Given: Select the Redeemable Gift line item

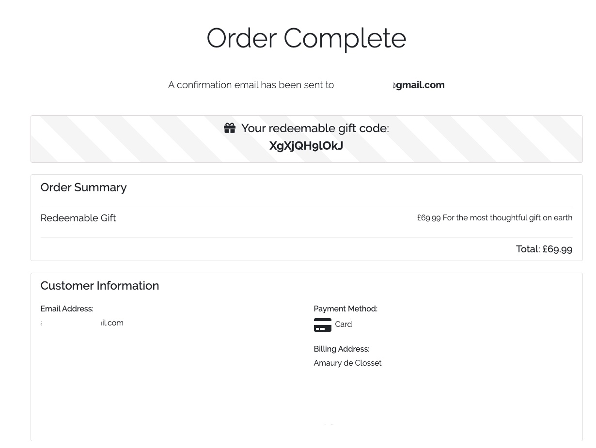Looking at the screenshot, I should pyautogui.click(x=78, y=218).
